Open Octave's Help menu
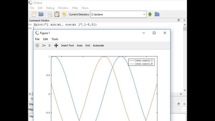 (x=75, y=8)
